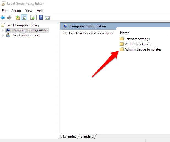Select Local Computer Policy root node
This screenshot has width=170, height=142.
[x=23, y=25]
